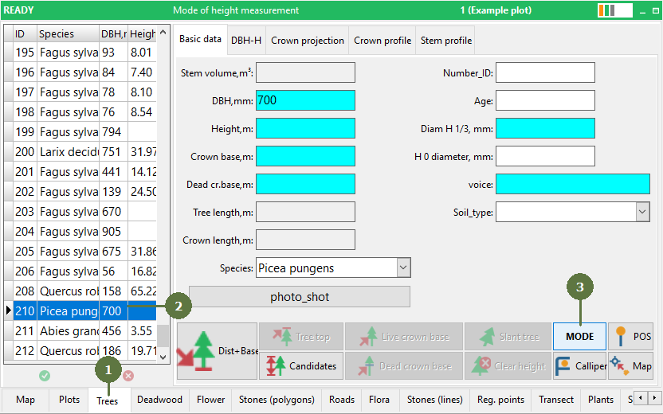Open the Calliper tool
This screenshot has height=414, width=663.
pos(579,366)
